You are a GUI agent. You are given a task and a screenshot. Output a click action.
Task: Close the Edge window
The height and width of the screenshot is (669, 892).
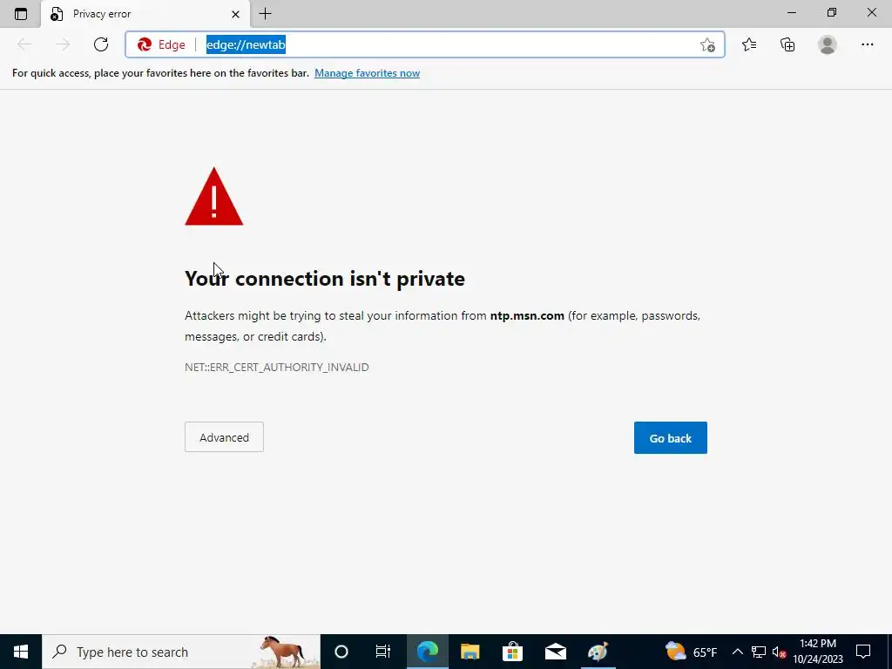click(x=871, y=12)
